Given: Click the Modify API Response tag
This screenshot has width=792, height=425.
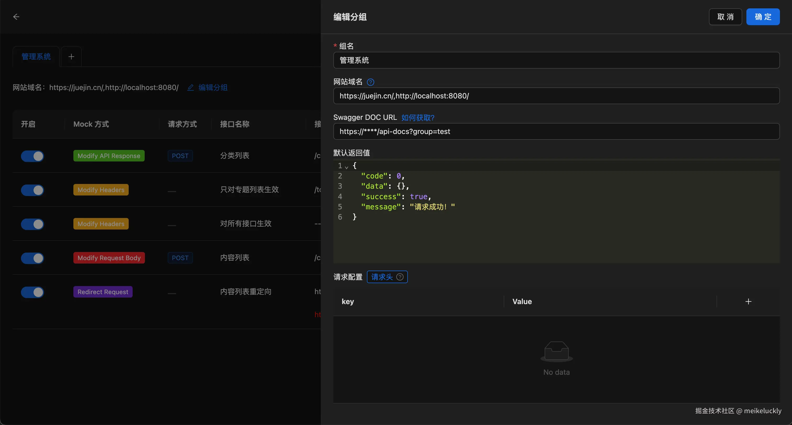Looking at the screenshot, I should tap(109, 156).
